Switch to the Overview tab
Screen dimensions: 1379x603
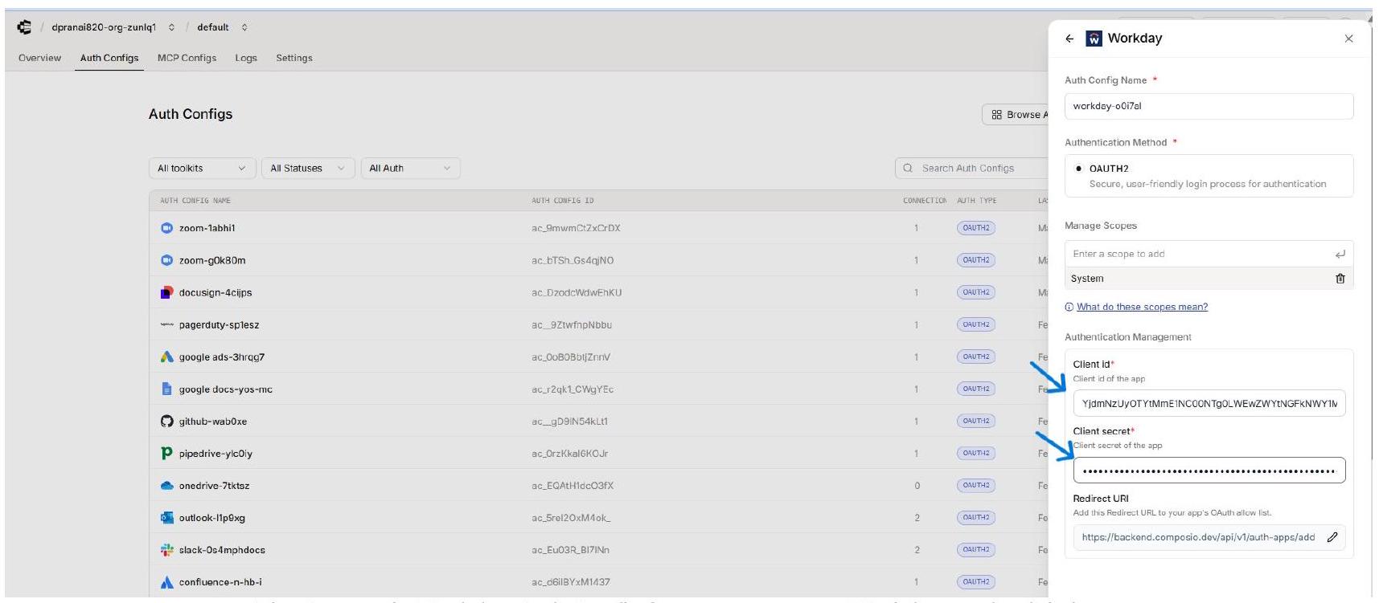point(39,58)
